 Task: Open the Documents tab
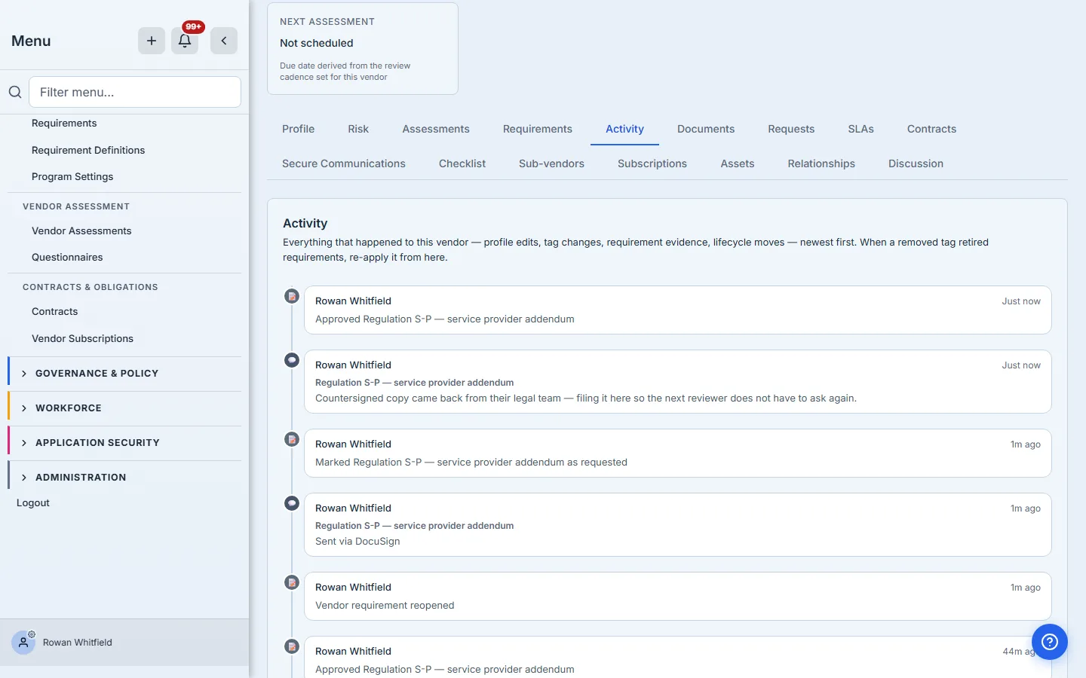(706, 129)
